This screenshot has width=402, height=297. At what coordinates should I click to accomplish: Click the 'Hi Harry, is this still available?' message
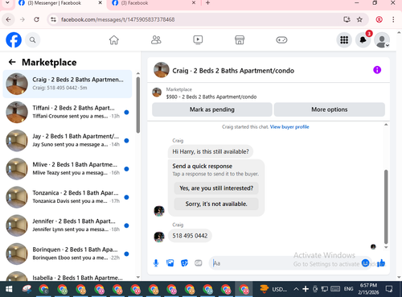[211, 151]
